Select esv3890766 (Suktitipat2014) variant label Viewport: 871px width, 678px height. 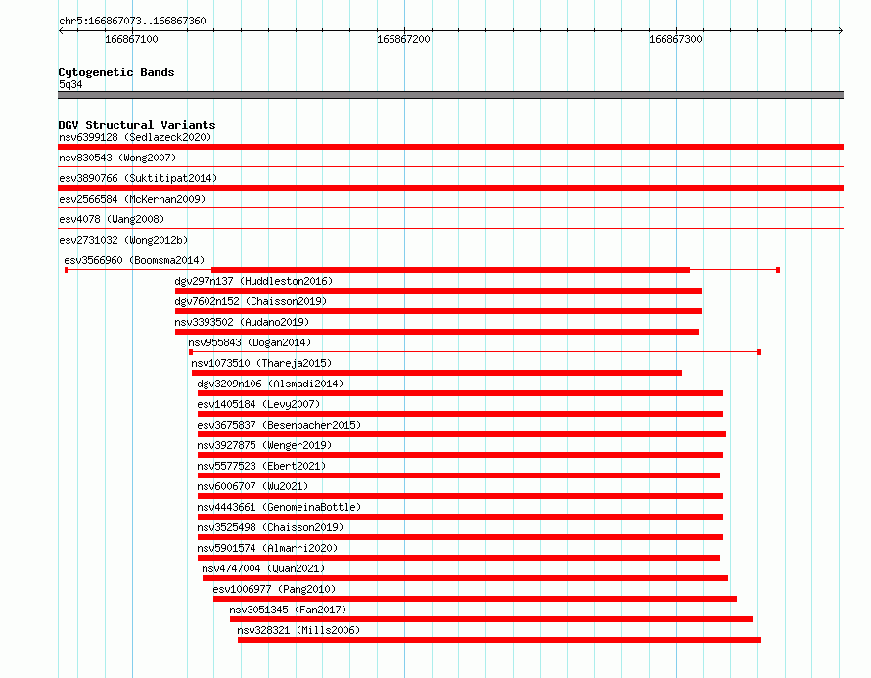click(x=138, y=178)
